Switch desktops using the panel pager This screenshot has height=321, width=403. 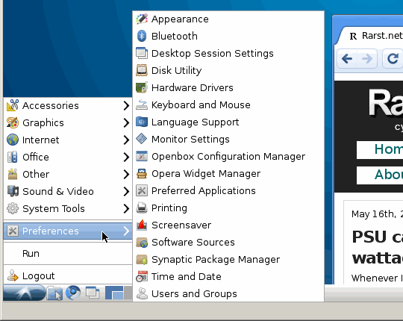(119, 293)
